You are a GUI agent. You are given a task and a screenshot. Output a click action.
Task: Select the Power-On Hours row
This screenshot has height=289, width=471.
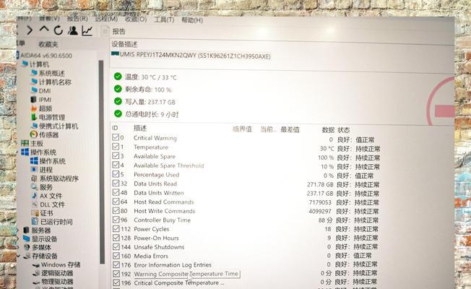pyautogui.click(x=246, y=238)
